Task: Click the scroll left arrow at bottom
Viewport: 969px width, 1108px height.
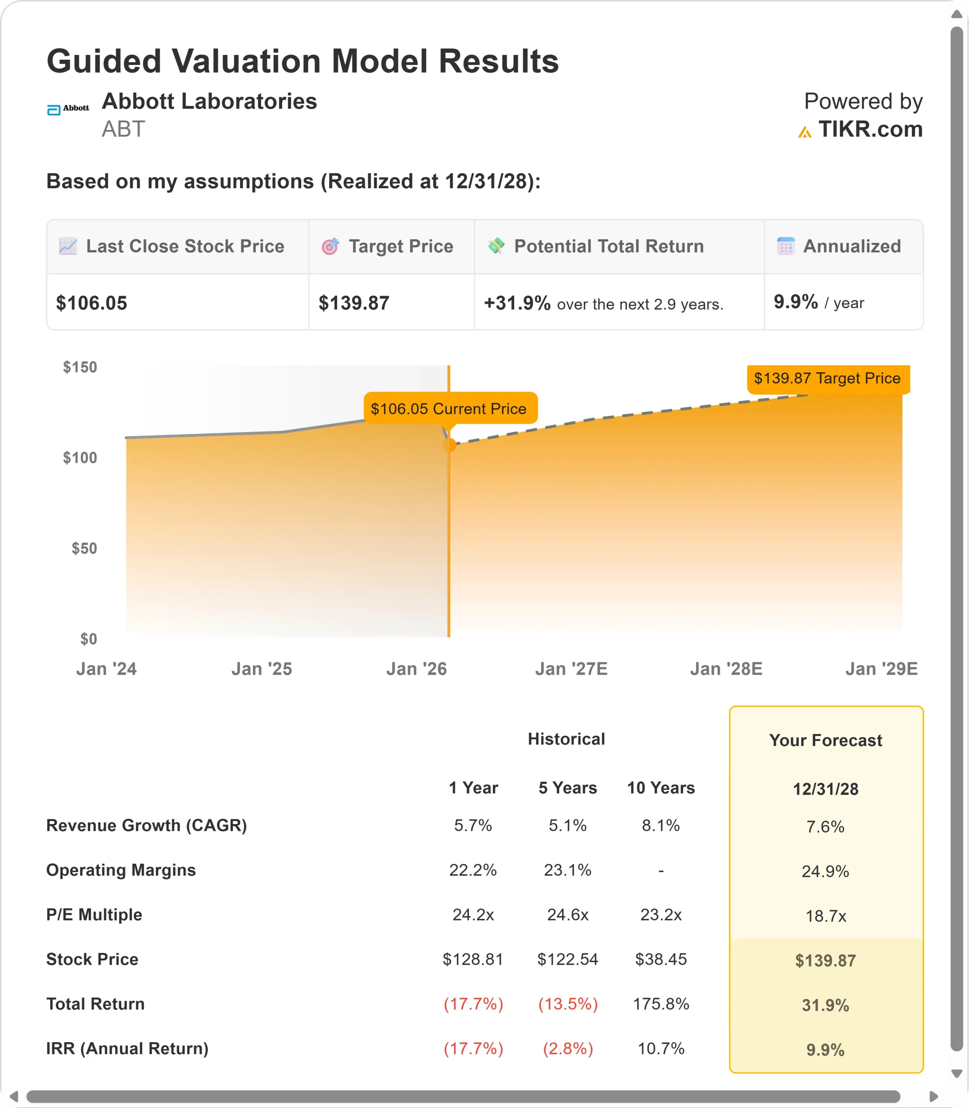Action: coord(14,1096)
